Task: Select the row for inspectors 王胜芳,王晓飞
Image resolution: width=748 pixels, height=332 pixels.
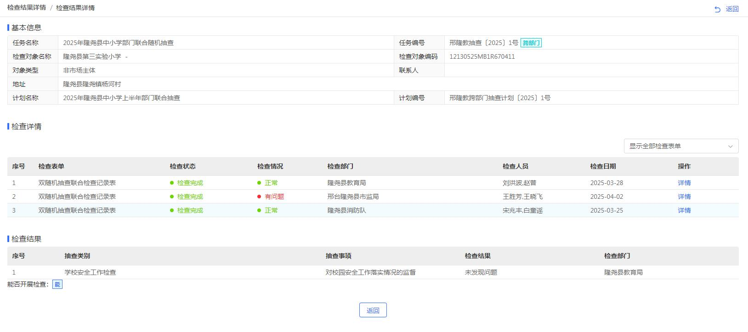Action: point(522,197)
